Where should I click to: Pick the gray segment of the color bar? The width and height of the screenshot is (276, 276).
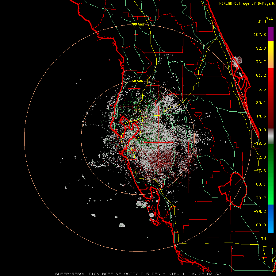click(271, 136)
